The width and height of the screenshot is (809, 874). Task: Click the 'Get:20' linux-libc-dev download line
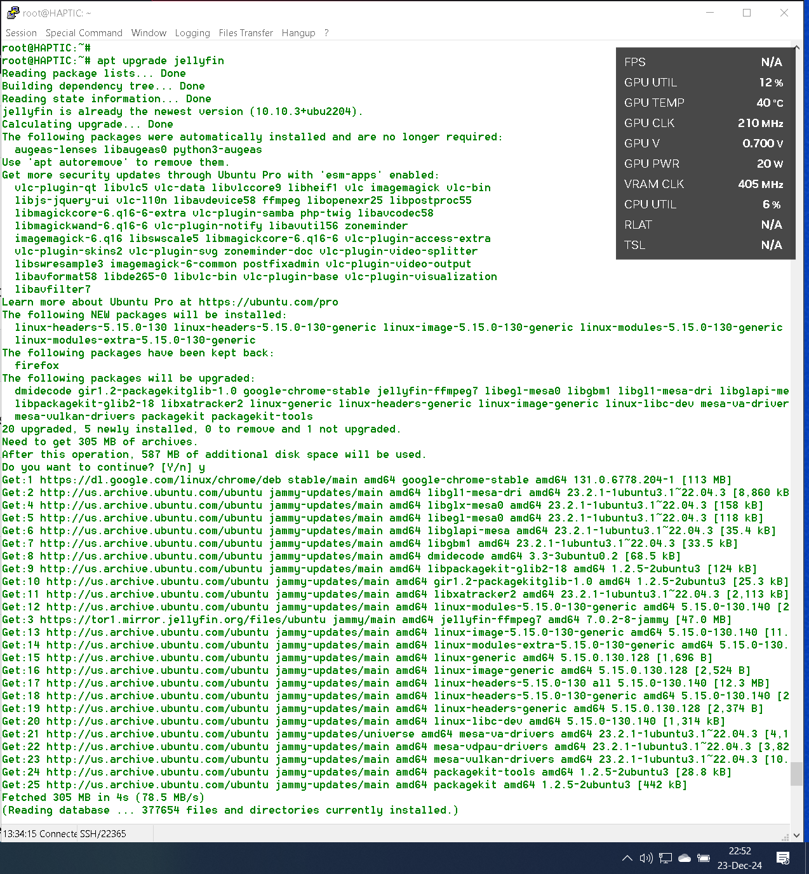click(364, 722)
